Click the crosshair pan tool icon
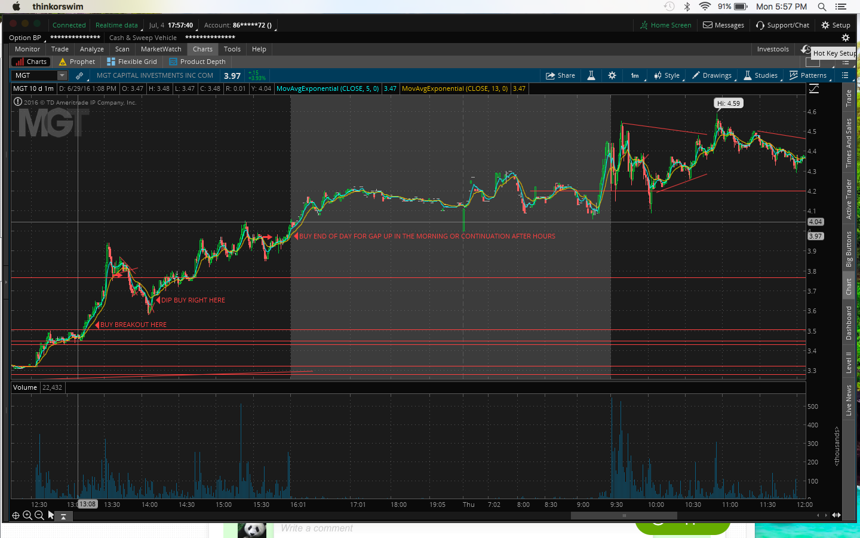 click(16, 515)
